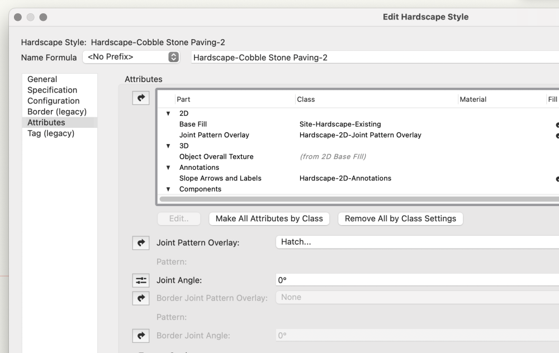The height and width of the screenshot is (353, 559).
Task: Click the arrow icon beside Border Joint Pattern Overlay
Action: coord(140,298)
